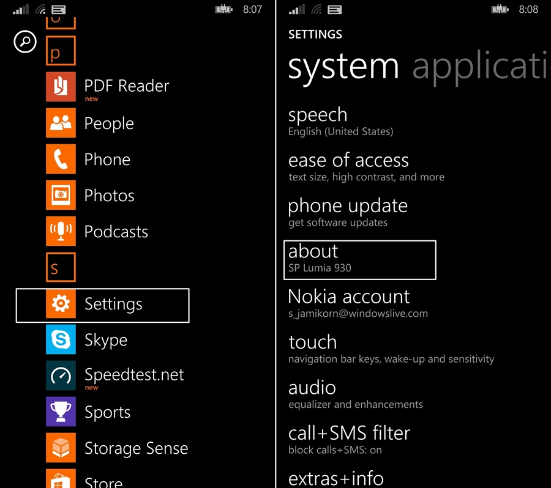
Task: Tap 'block calls+SMS: on' subtitle
Action: pos(335,450)
